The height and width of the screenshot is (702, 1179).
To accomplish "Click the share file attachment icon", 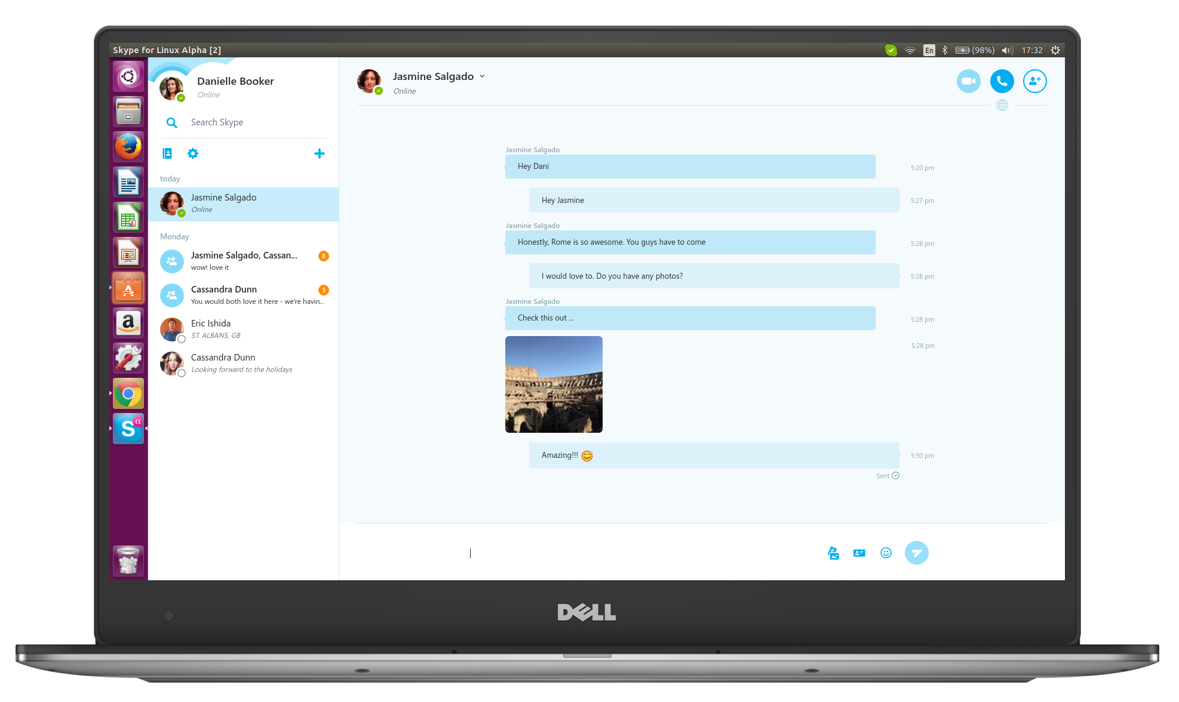I will coord(834,553).
